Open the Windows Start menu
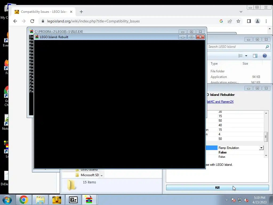The image size is (273, 205). click(7, 200)
